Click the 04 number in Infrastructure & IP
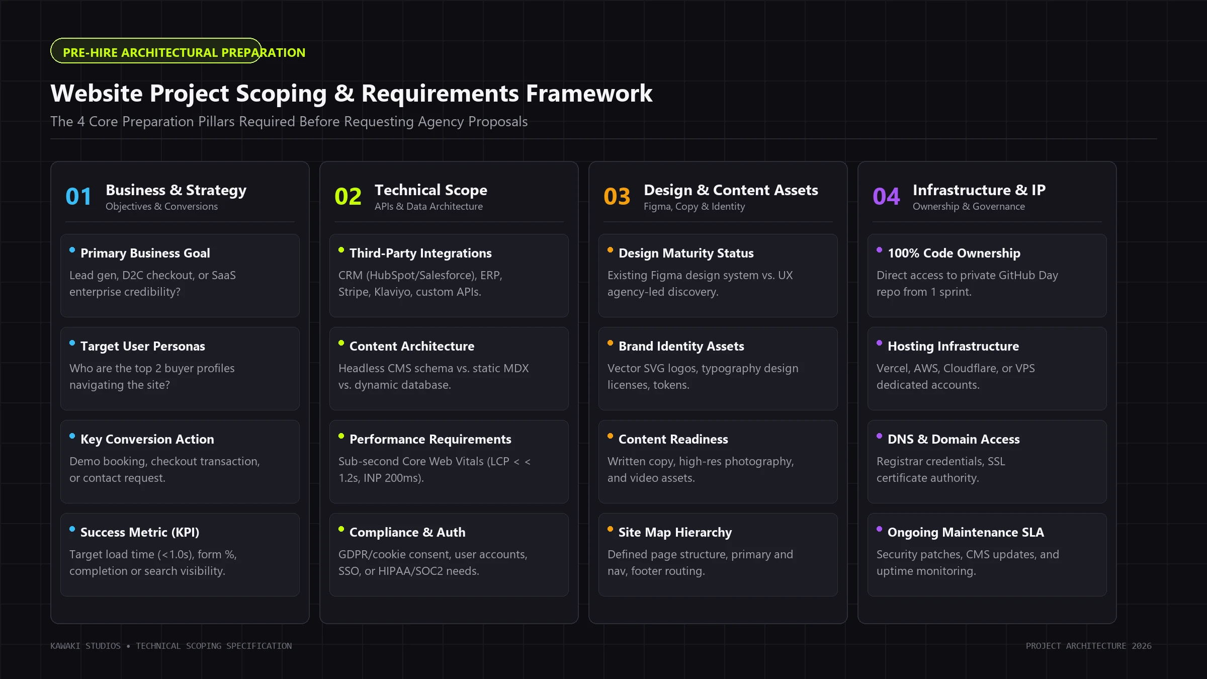The height and width of the screenshot is (679, 1207). click(886, 197)
